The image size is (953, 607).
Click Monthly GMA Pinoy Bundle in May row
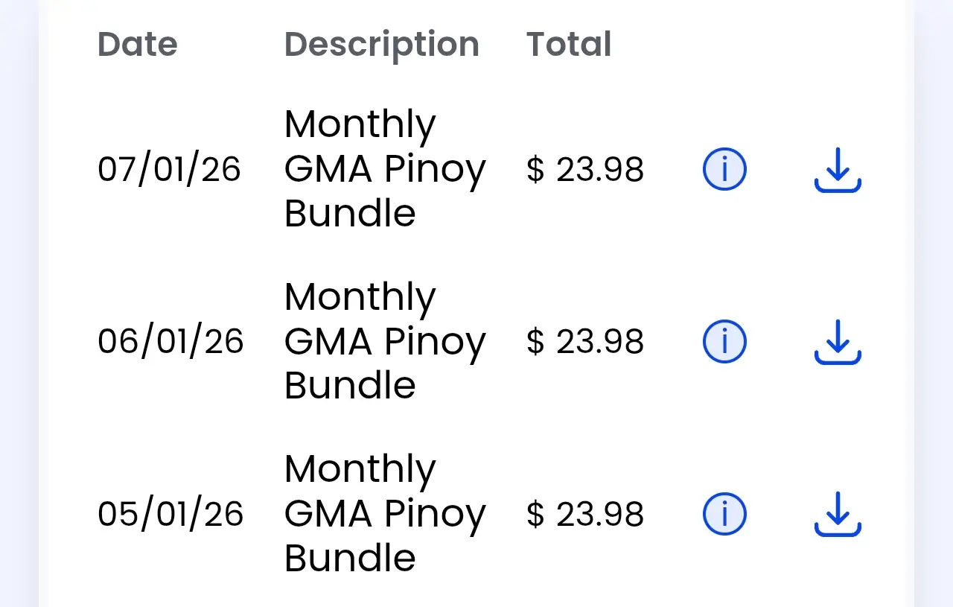[385, 513]
